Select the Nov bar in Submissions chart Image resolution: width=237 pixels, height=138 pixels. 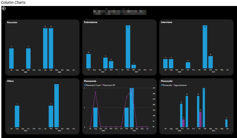click(x=111, y=65)
